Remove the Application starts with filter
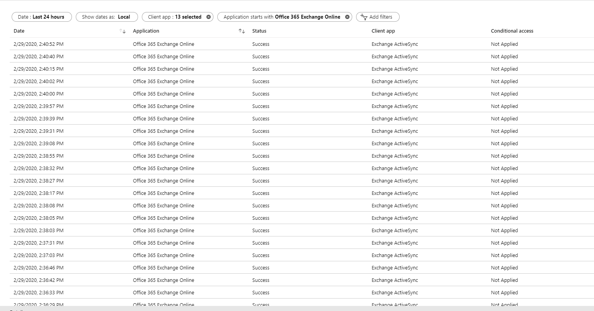 coord(347,17)
